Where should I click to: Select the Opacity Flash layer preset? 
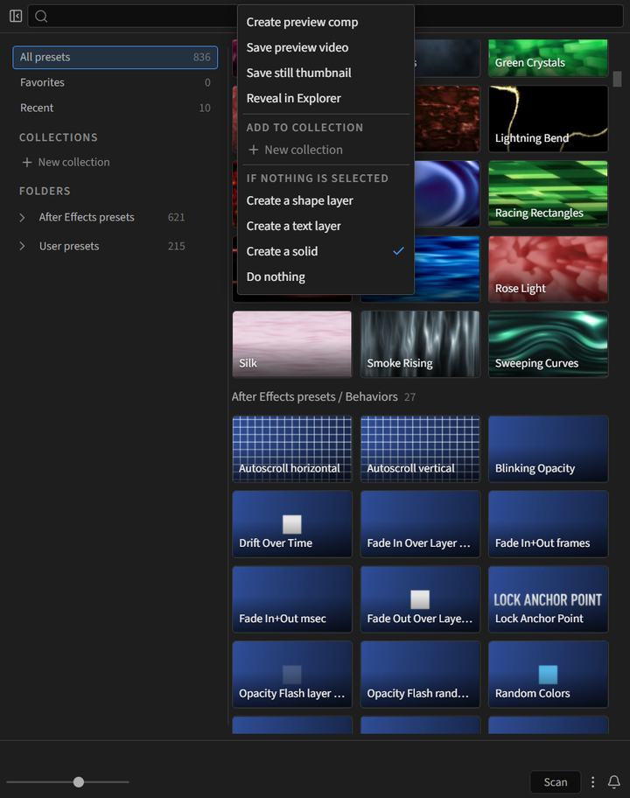point(292,675)
